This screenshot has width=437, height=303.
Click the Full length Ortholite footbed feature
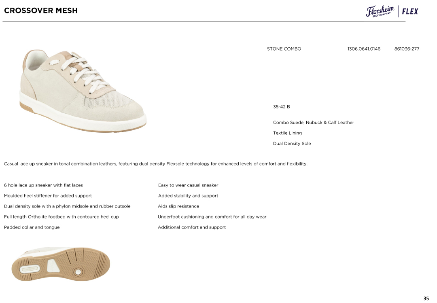tap(61, 217)
